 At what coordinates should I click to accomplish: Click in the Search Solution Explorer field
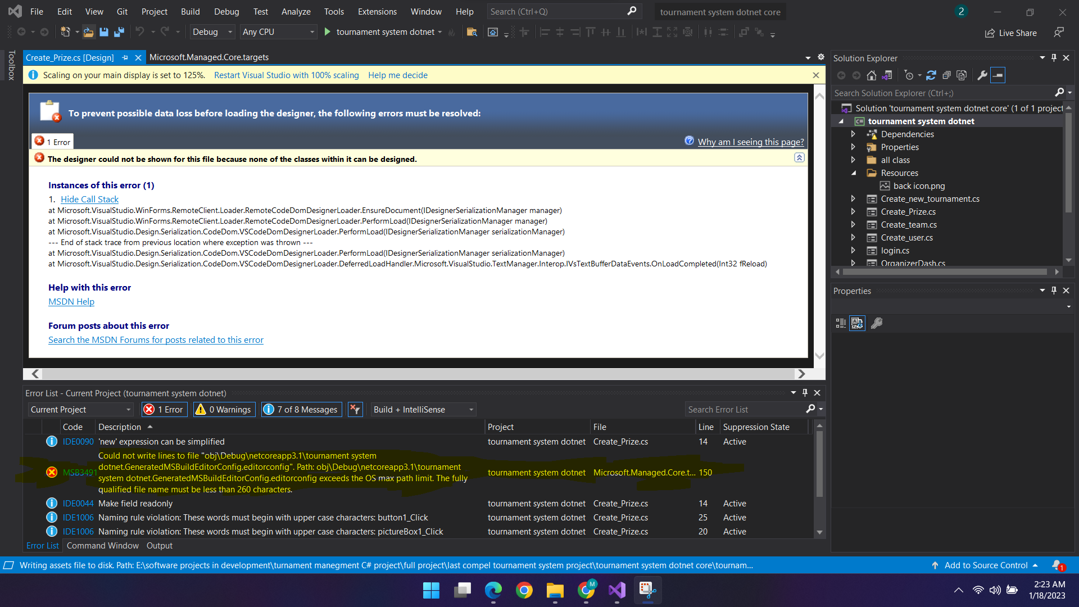point(943,93)
